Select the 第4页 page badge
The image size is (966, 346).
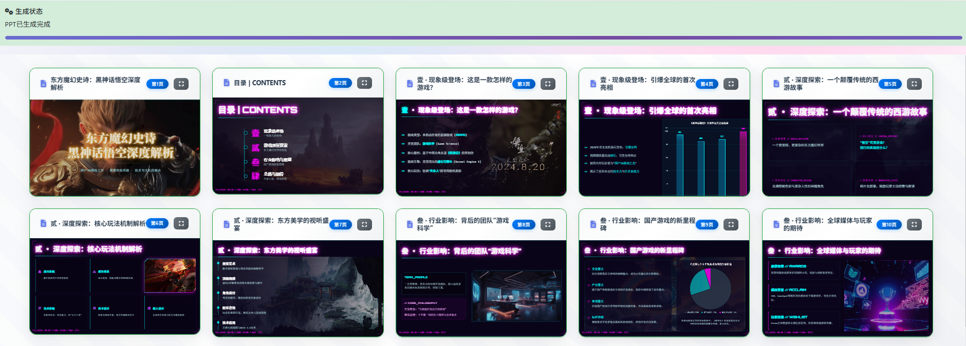click(707, 84)
